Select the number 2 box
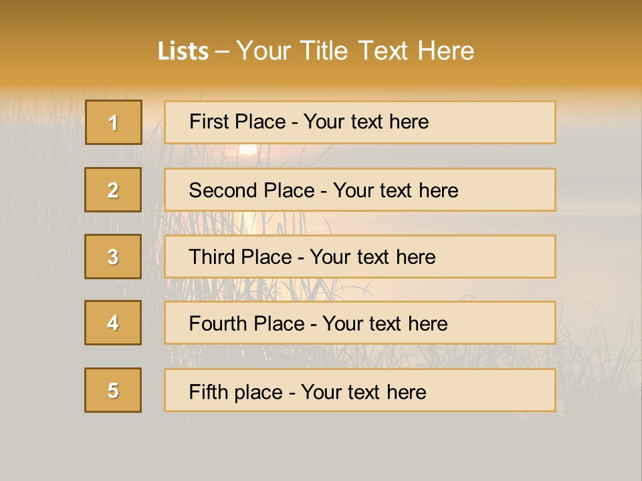Viewport: 642px width, 481px height. [x=113, y=190]
